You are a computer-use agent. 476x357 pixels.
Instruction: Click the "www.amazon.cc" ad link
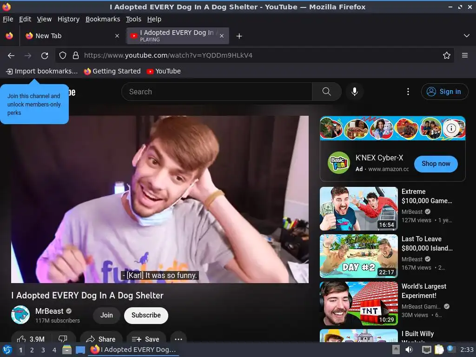click(388, 169)
